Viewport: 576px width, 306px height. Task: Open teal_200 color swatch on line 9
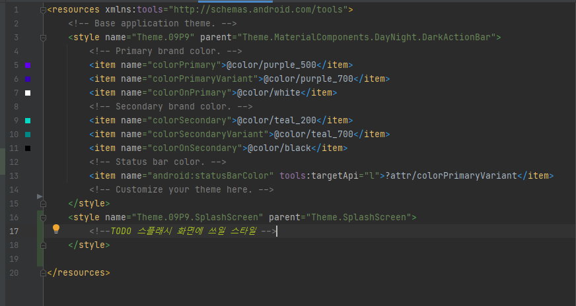(28, 121)
